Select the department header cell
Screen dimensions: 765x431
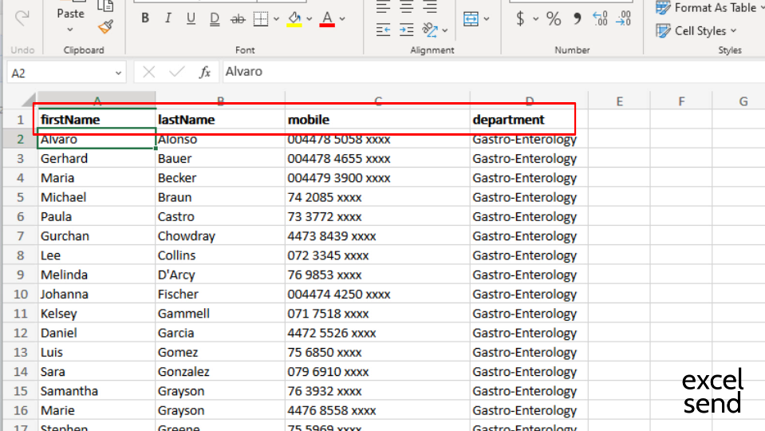point(530,120)
